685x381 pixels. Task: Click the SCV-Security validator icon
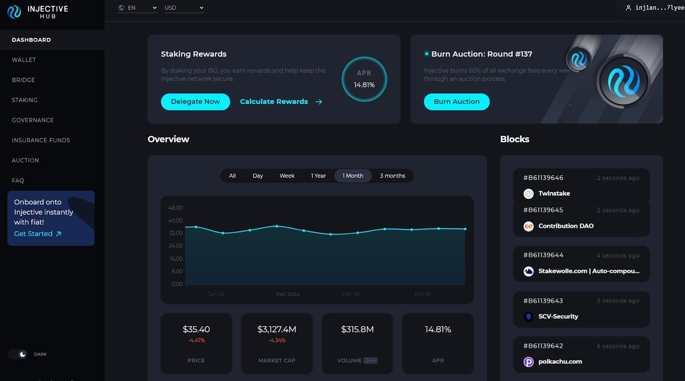point(528,317)
